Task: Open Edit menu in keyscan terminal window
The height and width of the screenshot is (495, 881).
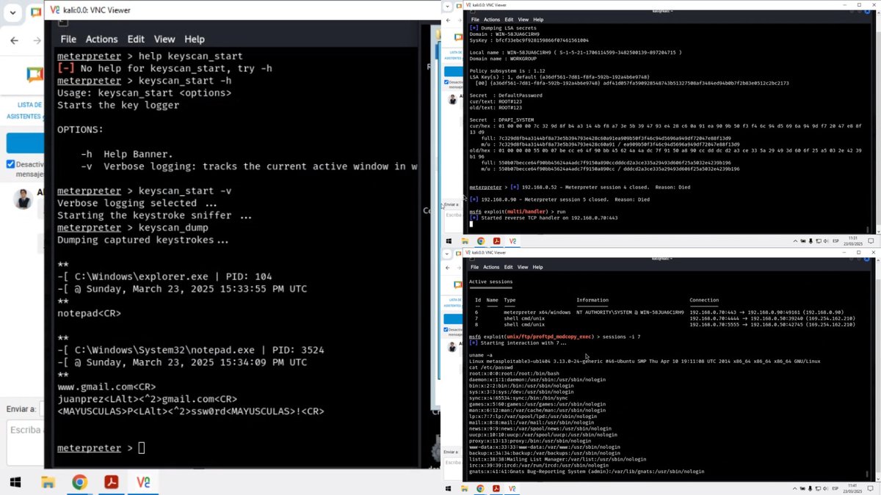Action: 136,39
